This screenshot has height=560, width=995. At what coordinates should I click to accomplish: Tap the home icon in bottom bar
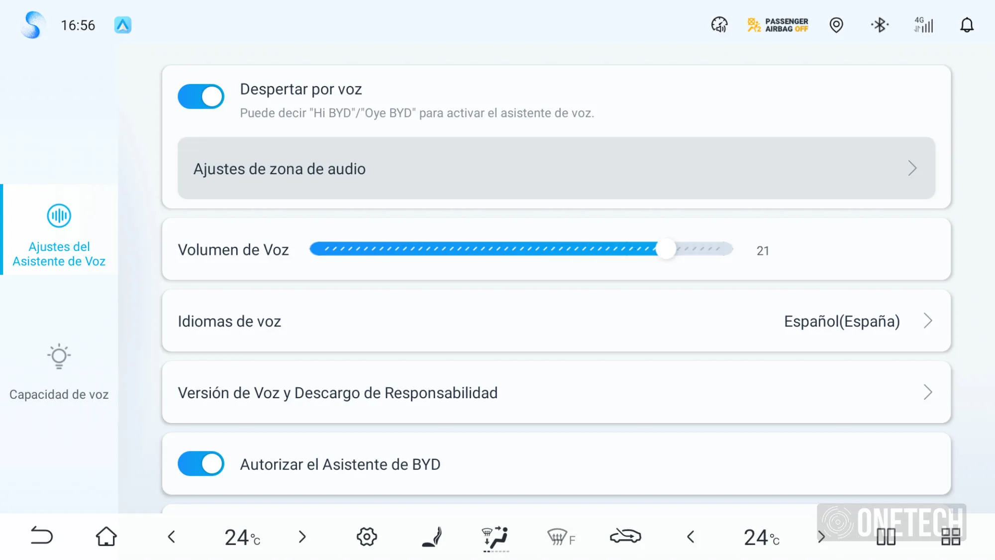(106, 537)
